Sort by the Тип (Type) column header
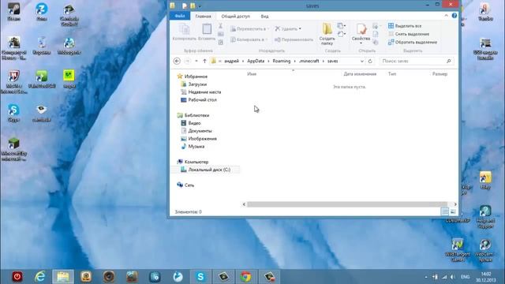The image size is (505, 284). click(392, 74)
